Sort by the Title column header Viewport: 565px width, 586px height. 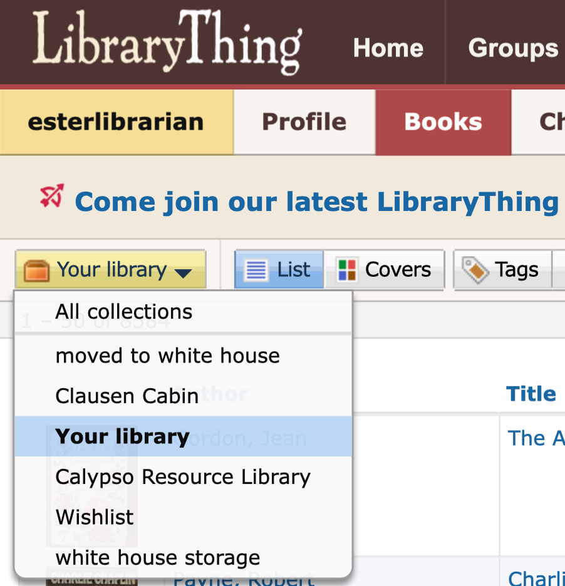click(x=531, y=394)
